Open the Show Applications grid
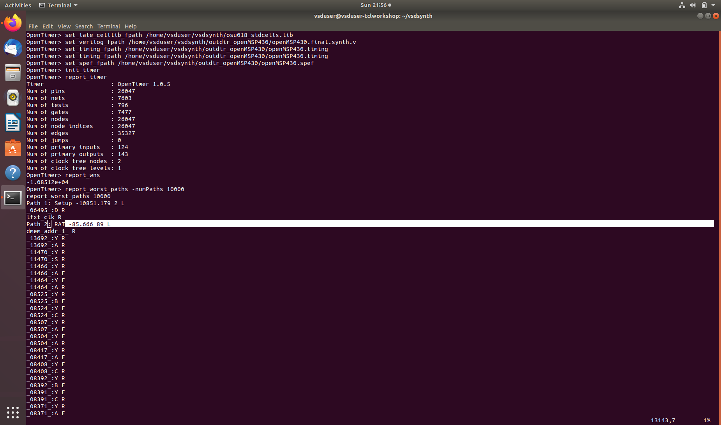This screenshot has height=425, width=721. pos(13,412)
